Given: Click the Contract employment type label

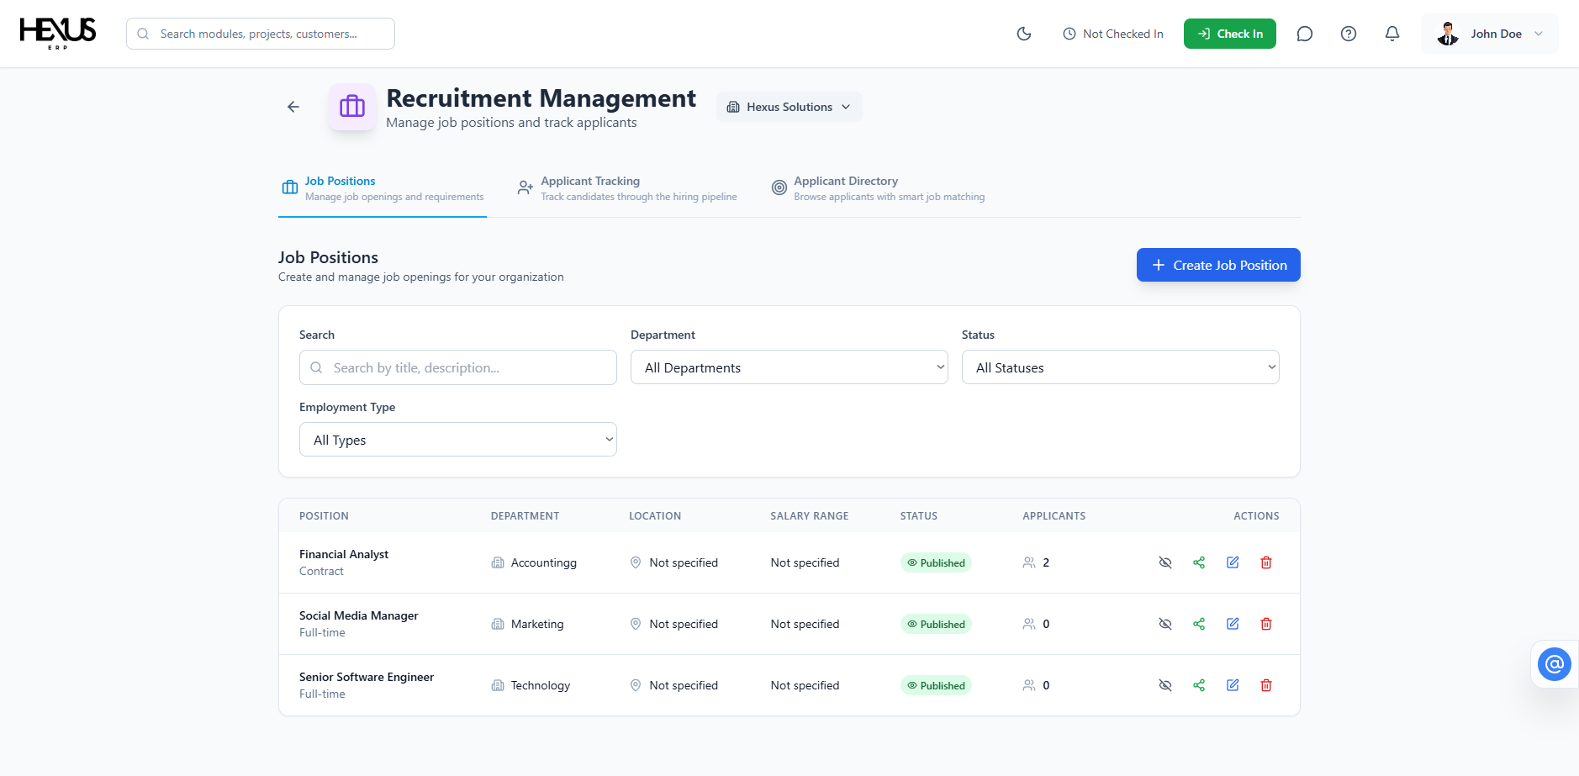Looking at the screenshot, I should pyautogui.click(x=321, y=571).
